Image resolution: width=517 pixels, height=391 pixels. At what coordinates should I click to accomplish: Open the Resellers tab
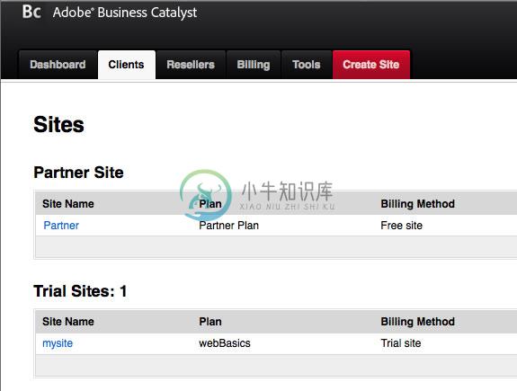pos(191,65)
